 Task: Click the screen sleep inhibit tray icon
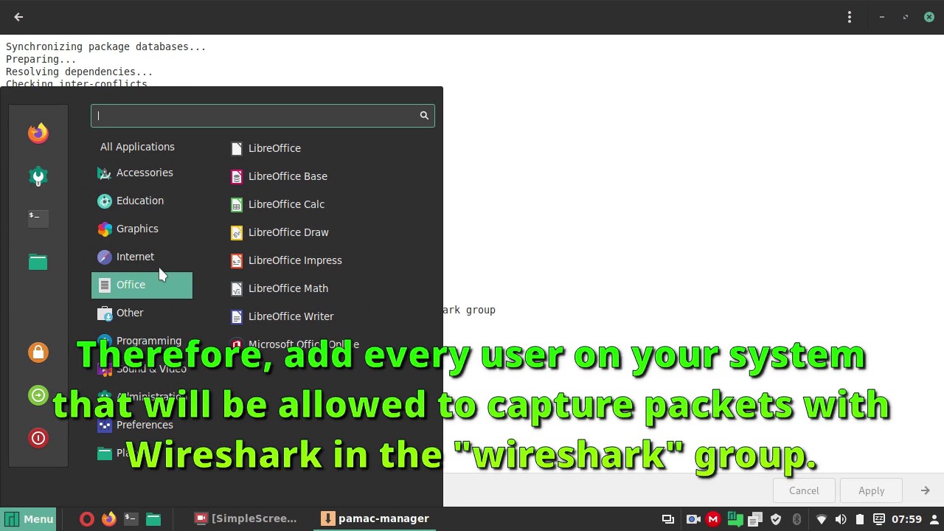click(x=879, y=519)
